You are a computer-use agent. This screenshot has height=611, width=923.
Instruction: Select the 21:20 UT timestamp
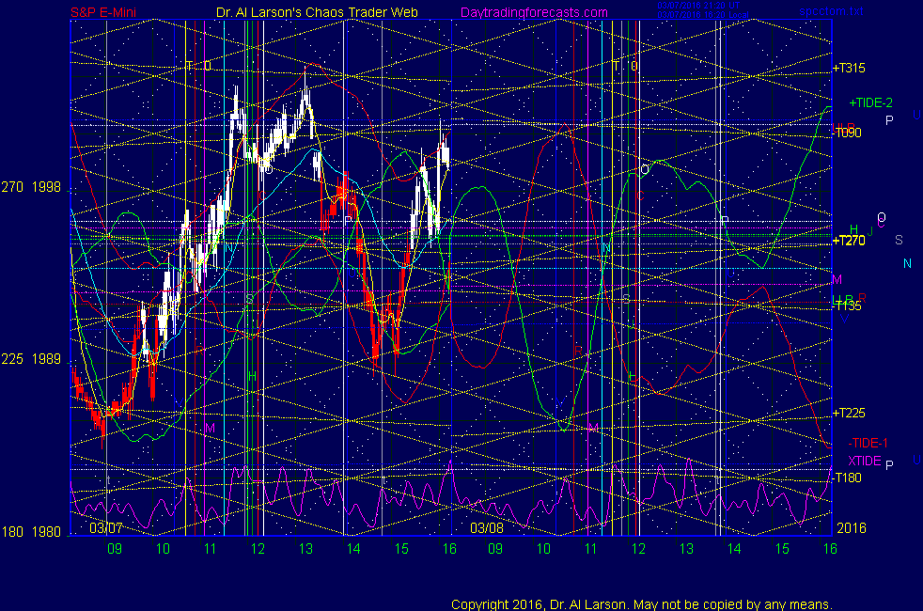coord(698,6)
